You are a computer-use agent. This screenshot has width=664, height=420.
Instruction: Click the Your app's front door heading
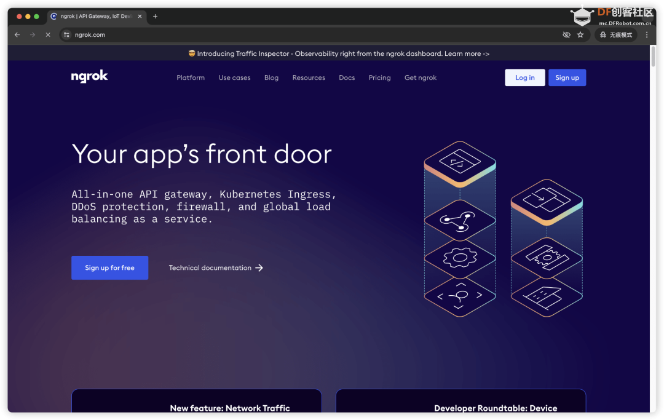[x=202, y=154]
